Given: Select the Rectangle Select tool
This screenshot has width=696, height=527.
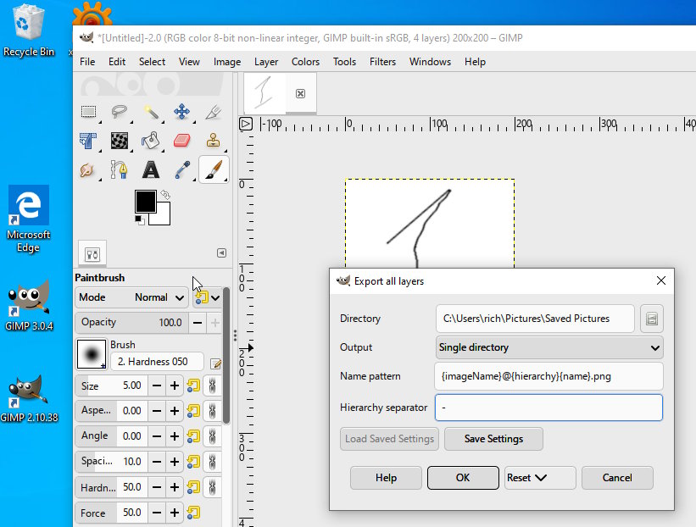Looking at the screenshot, I should click(88, 112).
